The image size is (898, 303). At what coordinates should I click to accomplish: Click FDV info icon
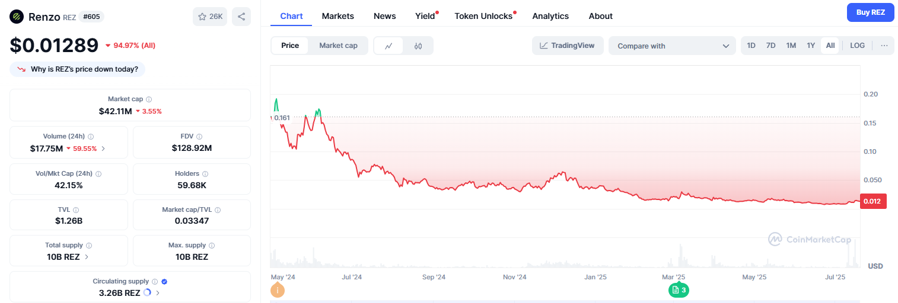tap(199, 136)
